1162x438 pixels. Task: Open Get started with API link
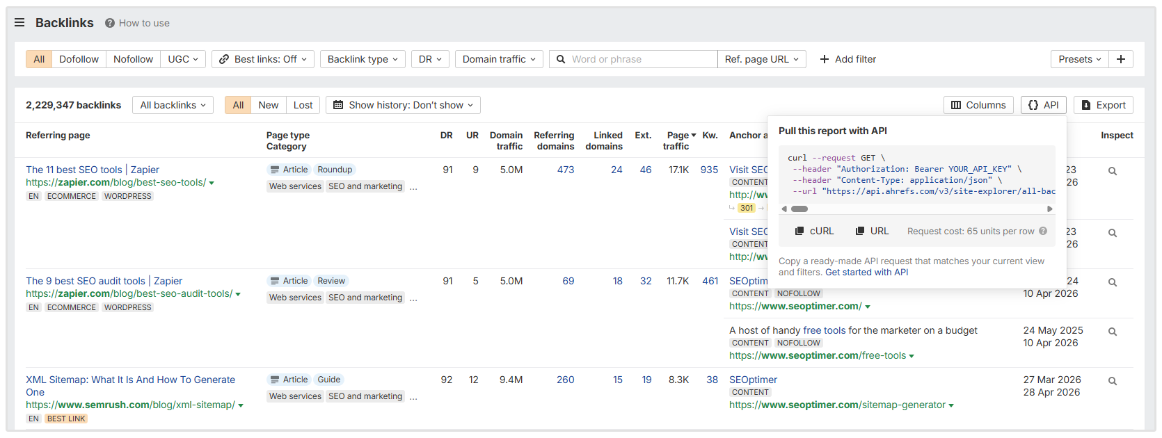(x=866, y=273)
